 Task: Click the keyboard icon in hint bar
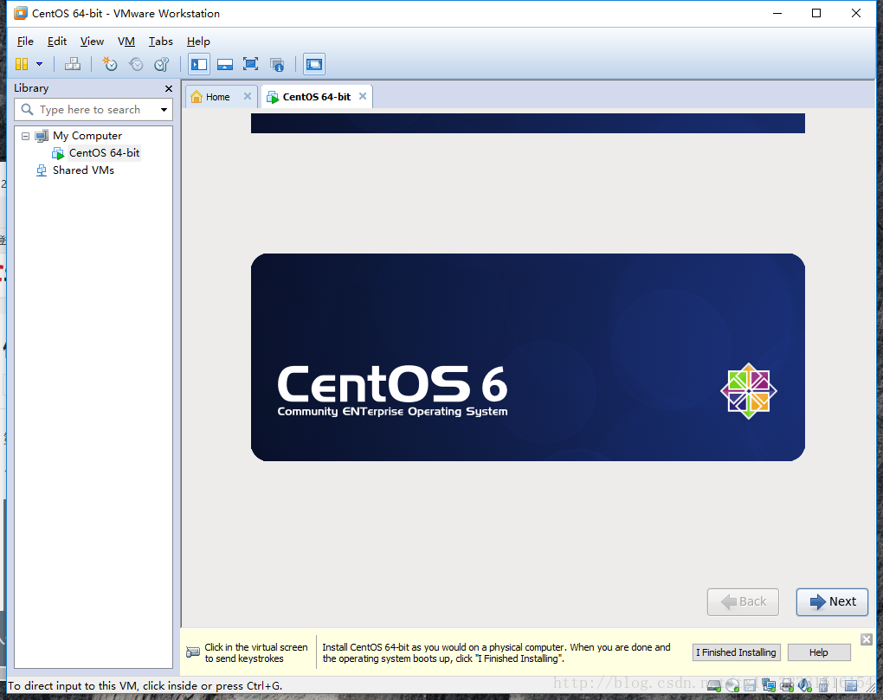click(192, 652)
